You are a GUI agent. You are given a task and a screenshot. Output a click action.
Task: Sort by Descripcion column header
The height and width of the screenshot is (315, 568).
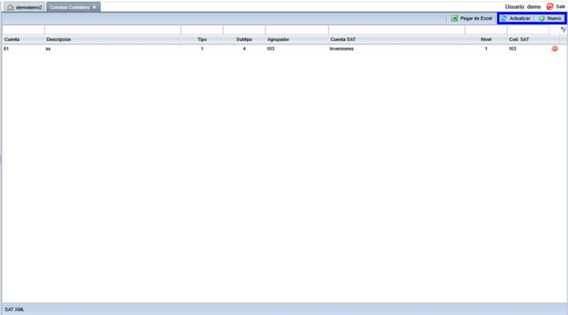113,39
